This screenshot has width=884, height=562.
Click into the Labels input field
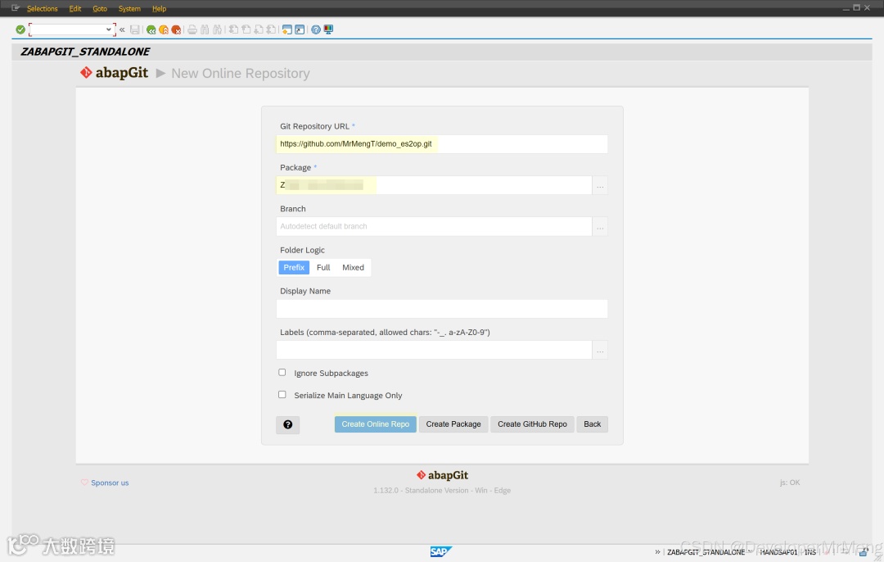coord(434,350)
